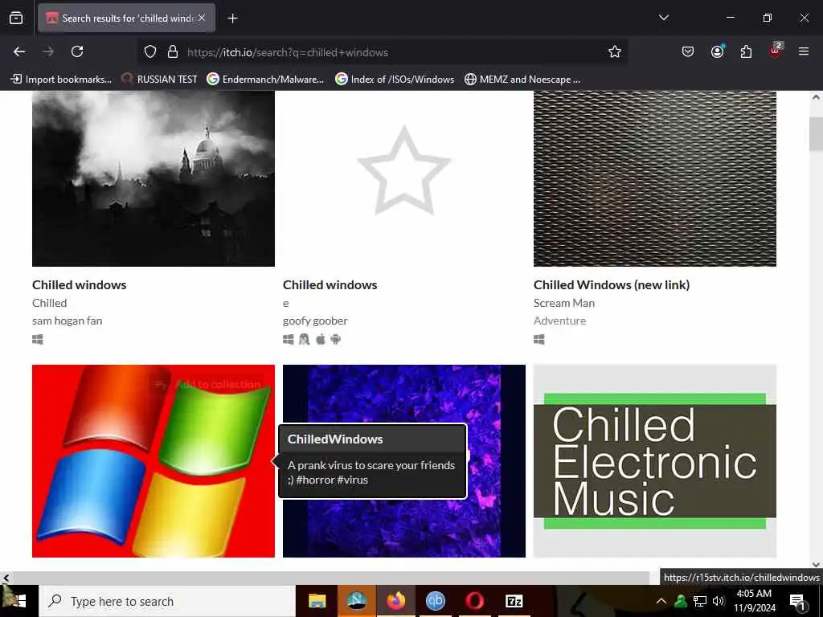
Task: Open the clock showing 4:05 AM
Action: click(x=754, y=601)
